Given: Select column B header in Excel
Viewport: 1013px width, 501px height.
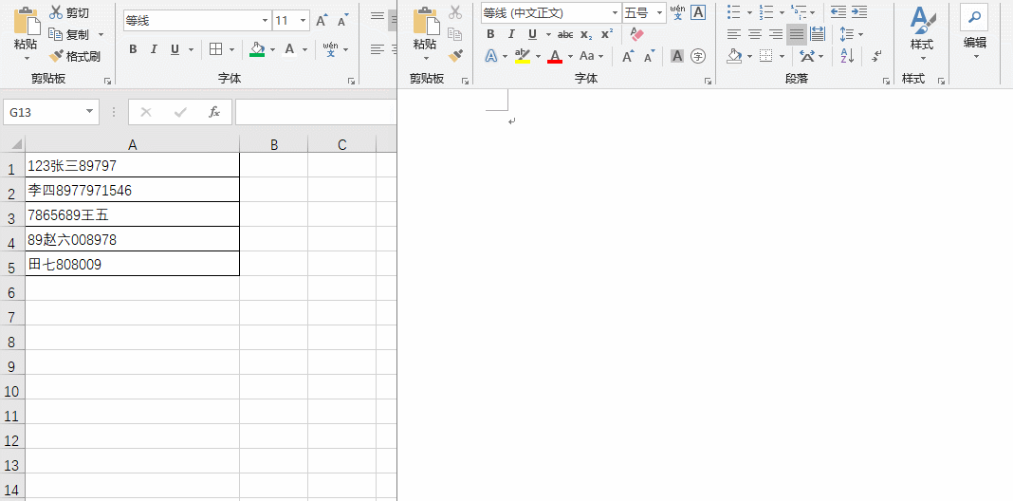Looking at the screenshot, I should (x=274, y=145).
